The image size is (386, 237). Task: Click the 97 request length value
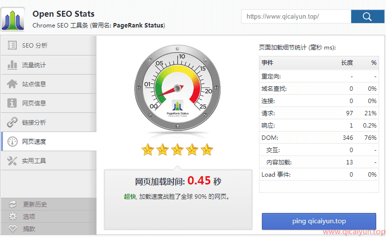pos(350,113)
